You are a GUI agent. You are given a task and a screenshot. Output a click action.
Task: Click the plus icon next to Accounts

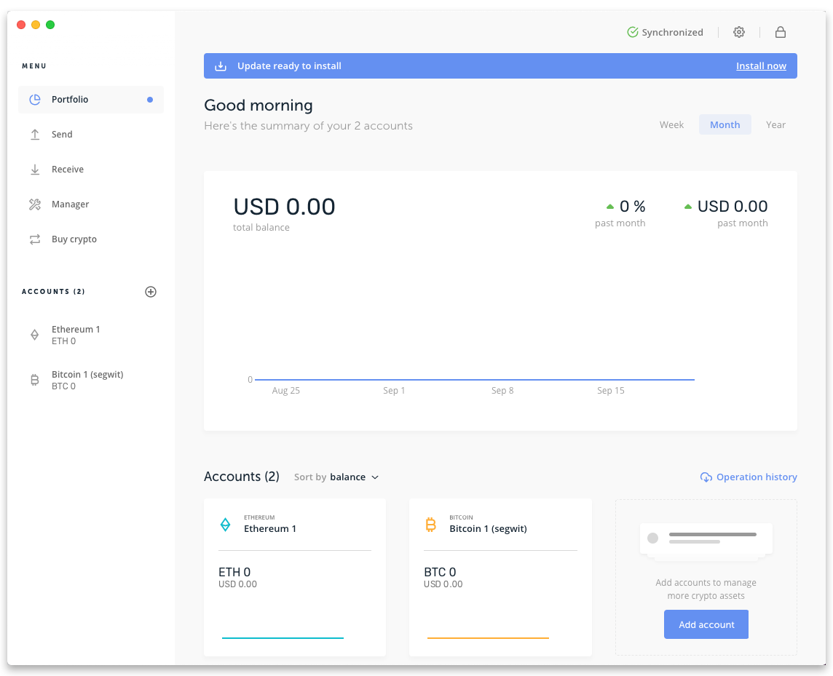coord(151,291)
